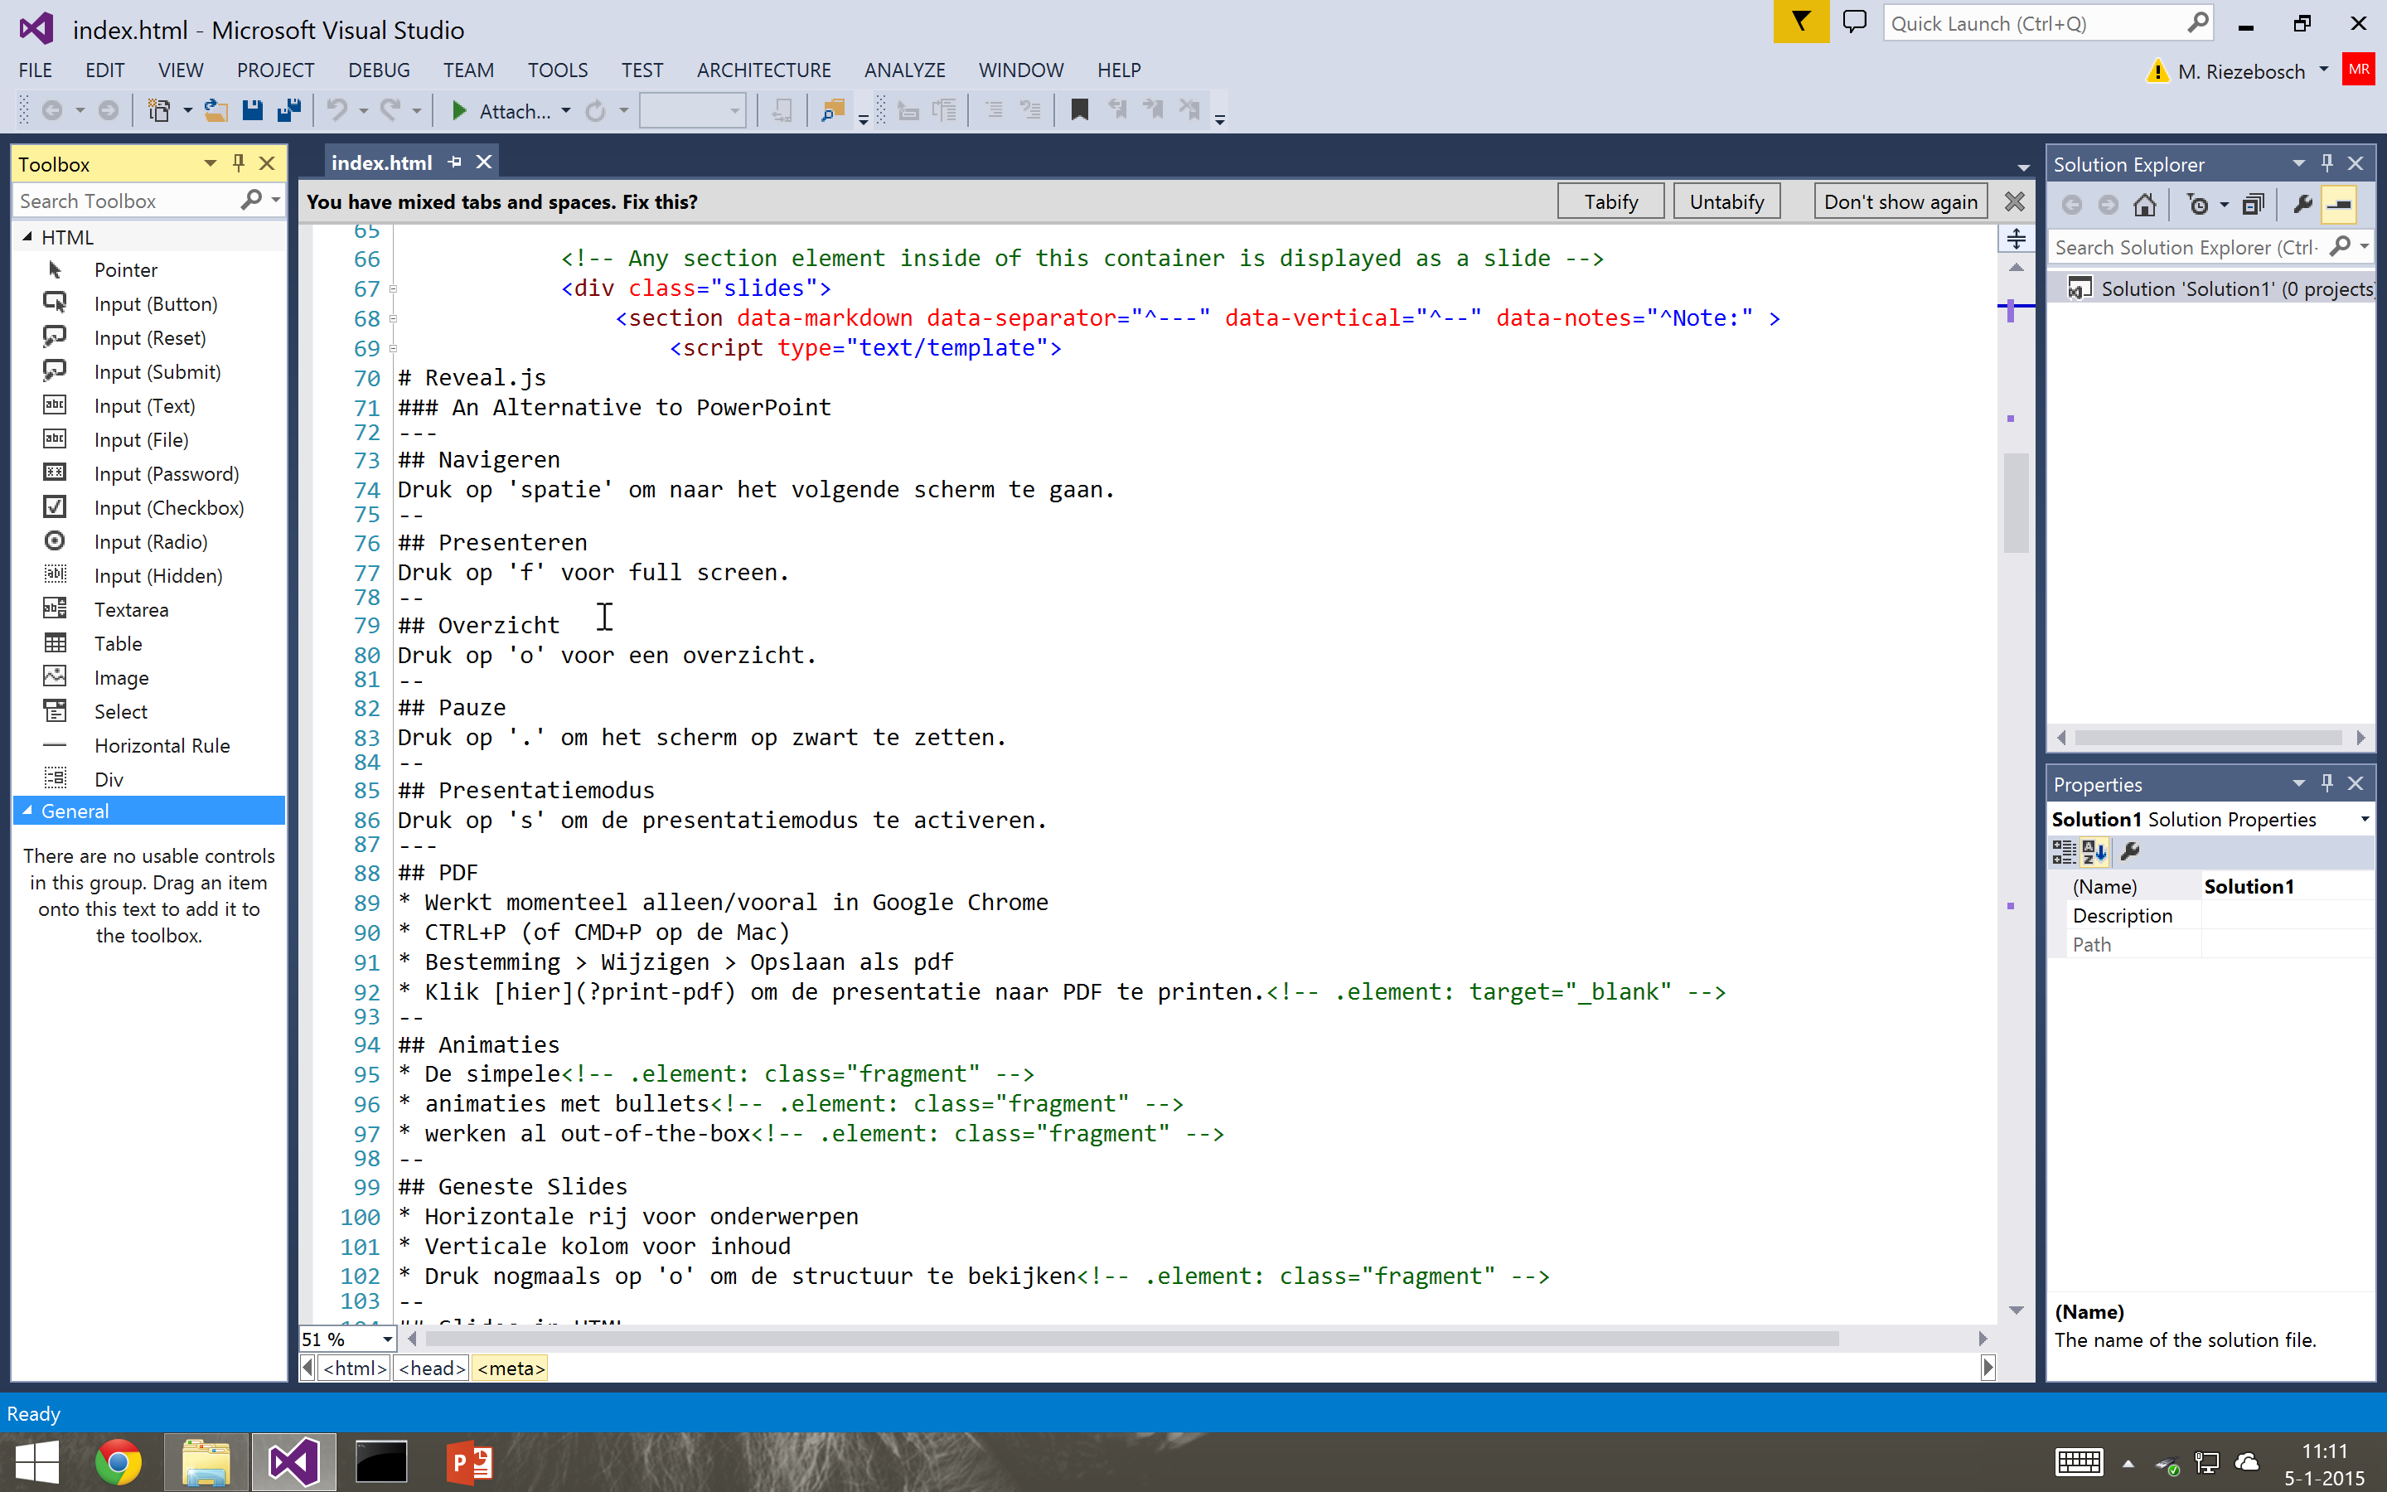Open the ARCHITECTURE menu

[x=763, y=70]
